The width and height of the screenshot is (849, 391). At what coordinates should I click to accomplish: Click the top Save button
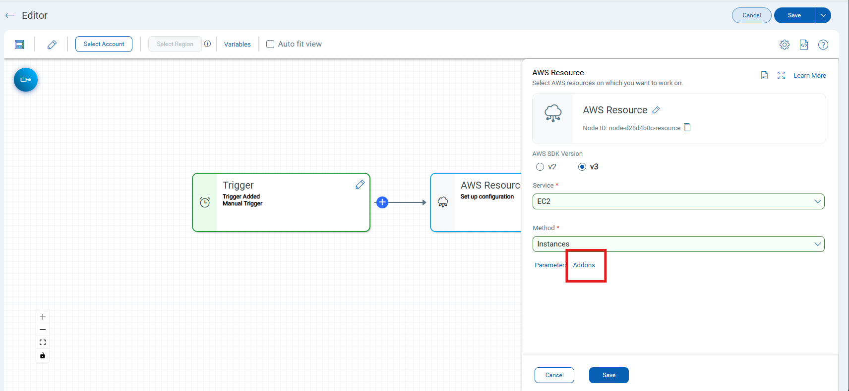pyautogui.click(x=794, y=15)
